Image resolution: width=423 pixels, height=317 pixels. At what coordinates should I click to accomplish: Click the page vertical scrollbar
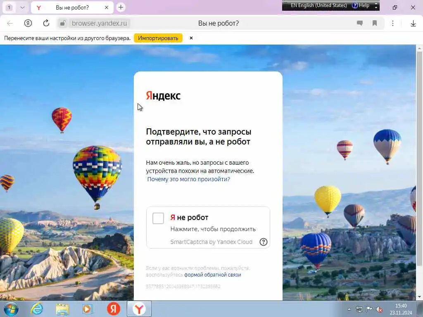pos(420,159)
